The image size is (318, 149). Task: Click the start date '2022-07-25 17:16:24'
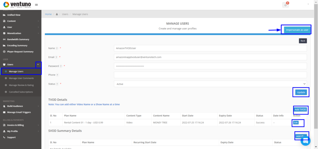point(193,123)
